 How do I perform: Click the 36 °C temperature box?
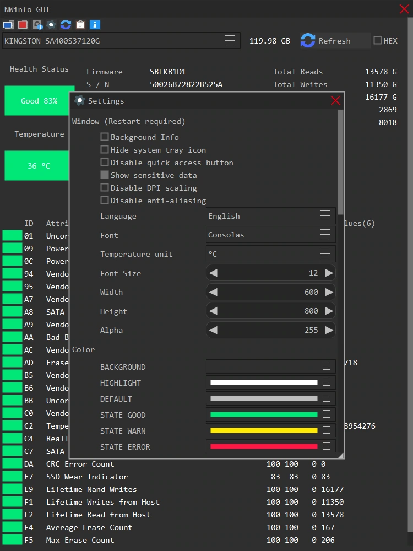click(x=37, y=165)
